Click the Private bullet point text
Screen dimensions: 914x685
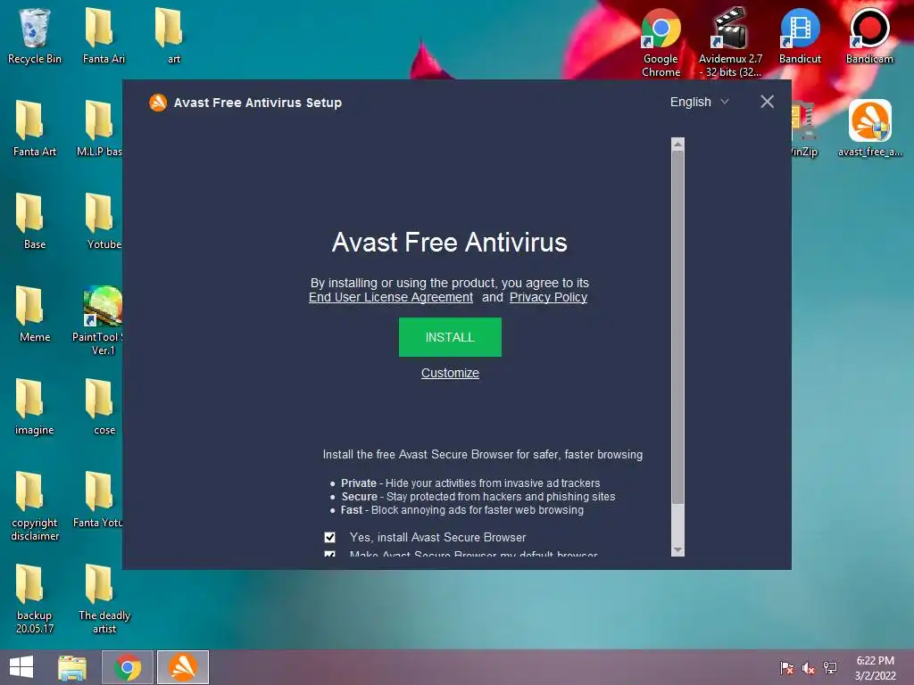tap(470, 483)
